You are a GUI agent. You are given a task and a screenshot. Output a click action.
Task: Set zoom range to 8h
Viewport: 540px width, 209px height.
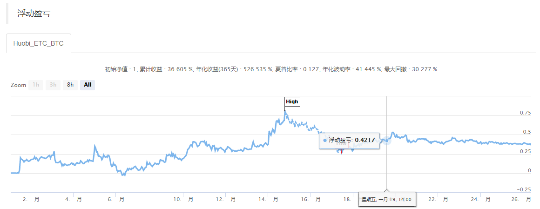[x=70, y=85]
